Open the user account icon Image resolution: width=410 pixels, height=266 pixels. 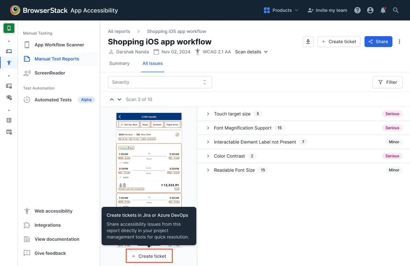(x=370, y=10)
